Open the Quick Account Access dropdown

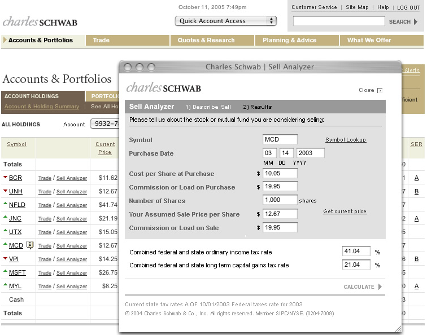pyautogui.click(x=226, y=21)
